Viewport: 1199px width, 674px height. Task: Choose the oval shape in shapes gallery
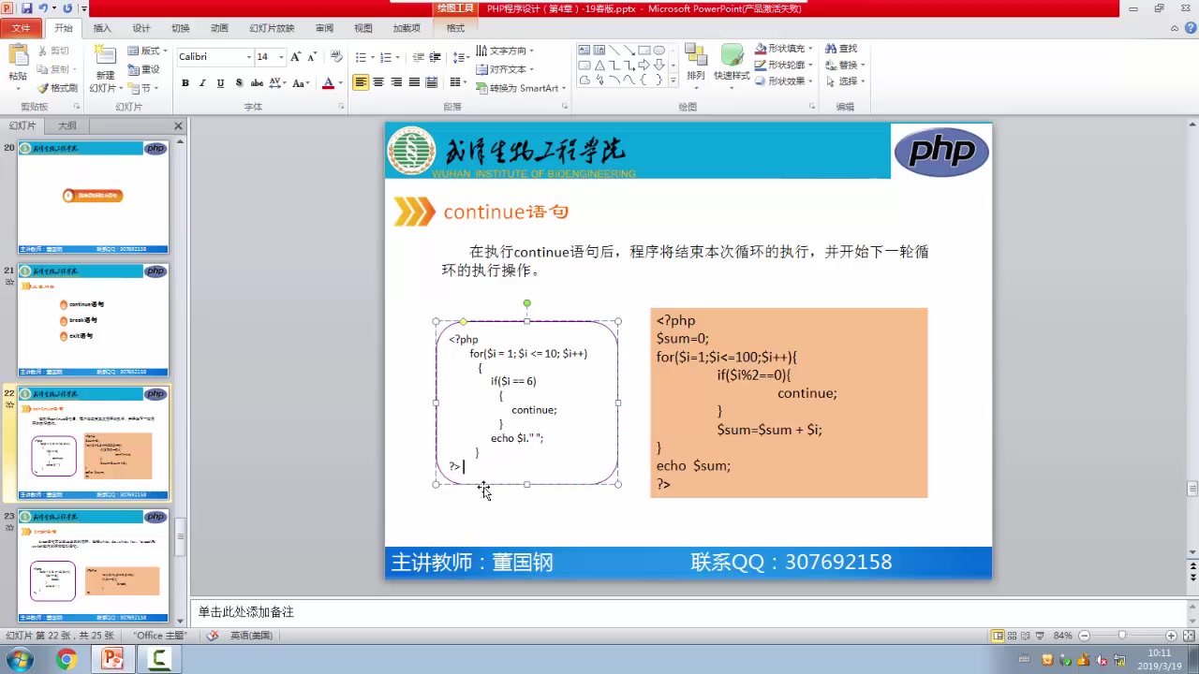click(659, 51)
